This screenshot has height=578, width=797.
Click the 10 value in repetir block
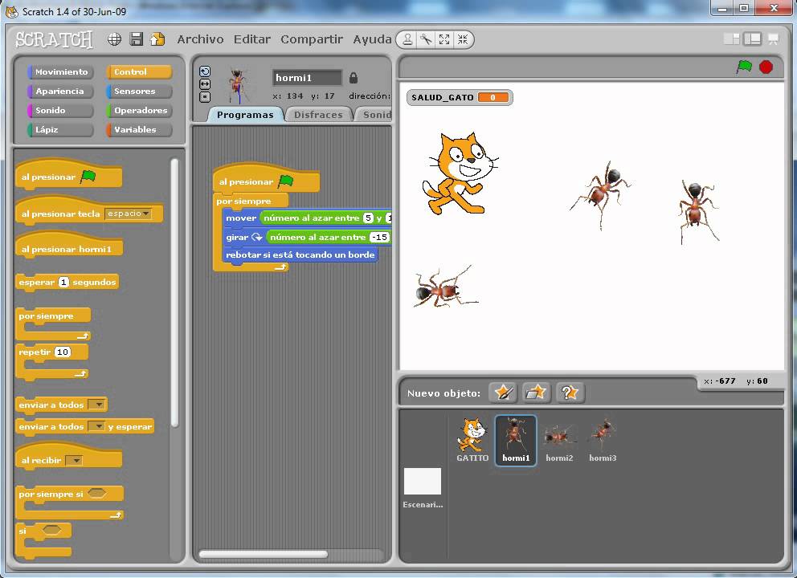pos(63,352)
